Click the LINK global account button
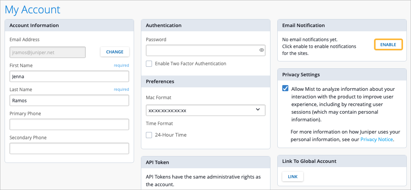Viewport: 411px width, 190px height. 293,177
